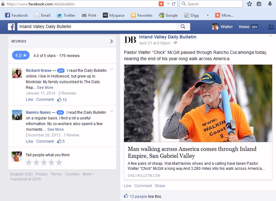276x201 pixels.
Task: Expand Ramiro Nunez review with See More
Action: pos(56,129)
